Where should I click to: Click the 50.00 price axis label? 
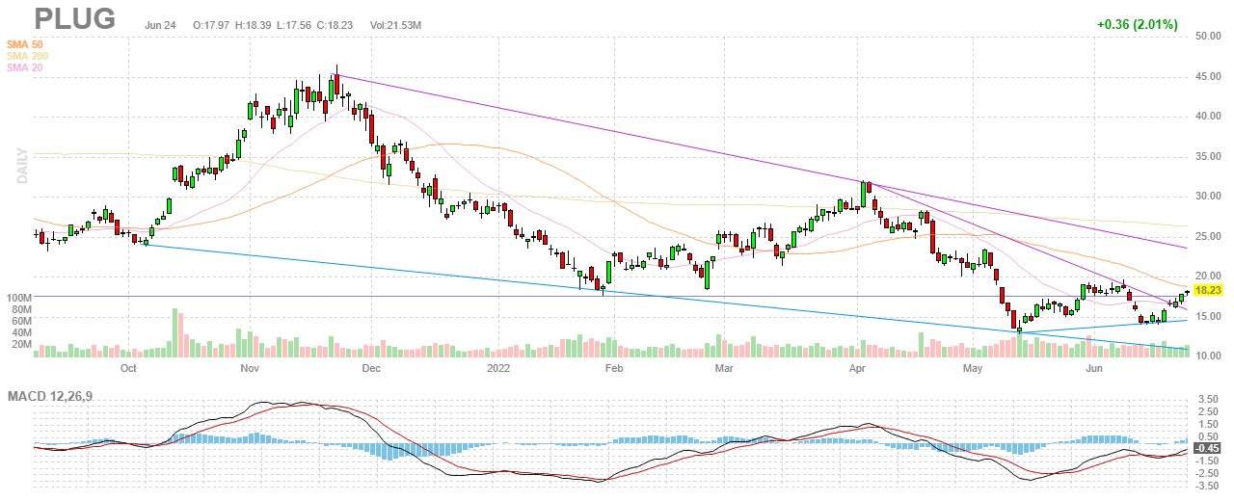click(1209, 36)
